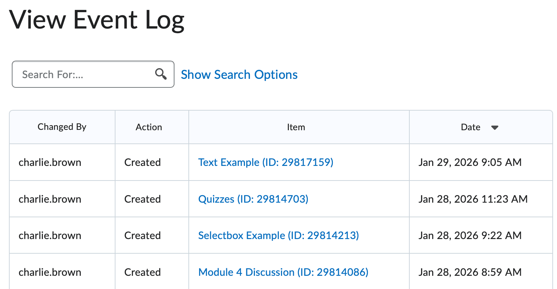Collapse or expand search options via its link
The width and height of the screenshot is (557, 289).
[x=239, y=74]
